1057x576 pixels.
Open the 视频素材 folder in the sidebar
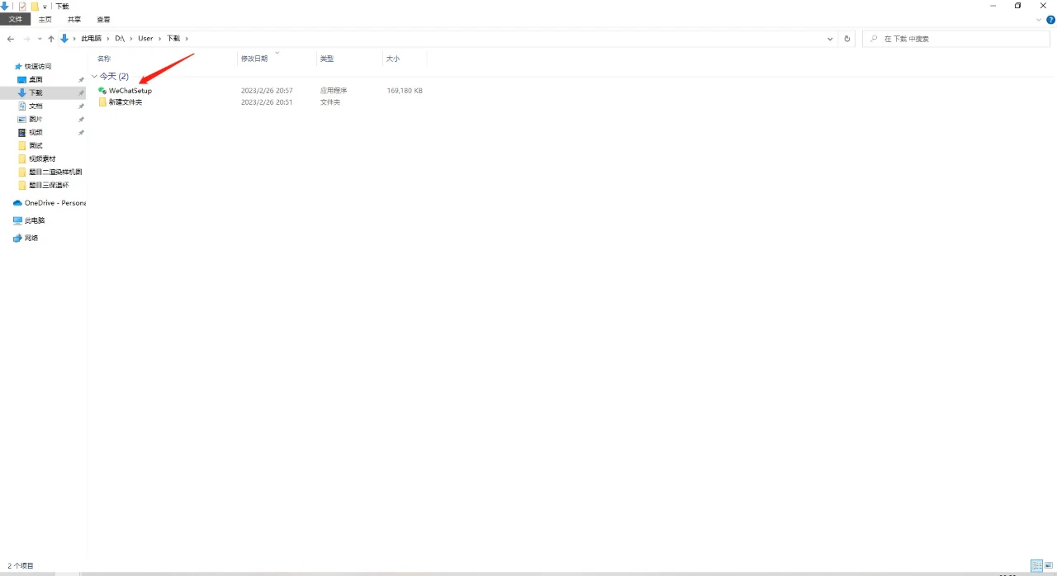pos(42,158)
